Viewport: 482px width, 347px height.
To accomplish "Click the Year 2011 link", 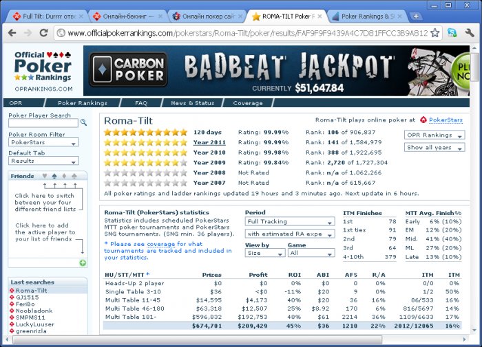I will [209, 142].
